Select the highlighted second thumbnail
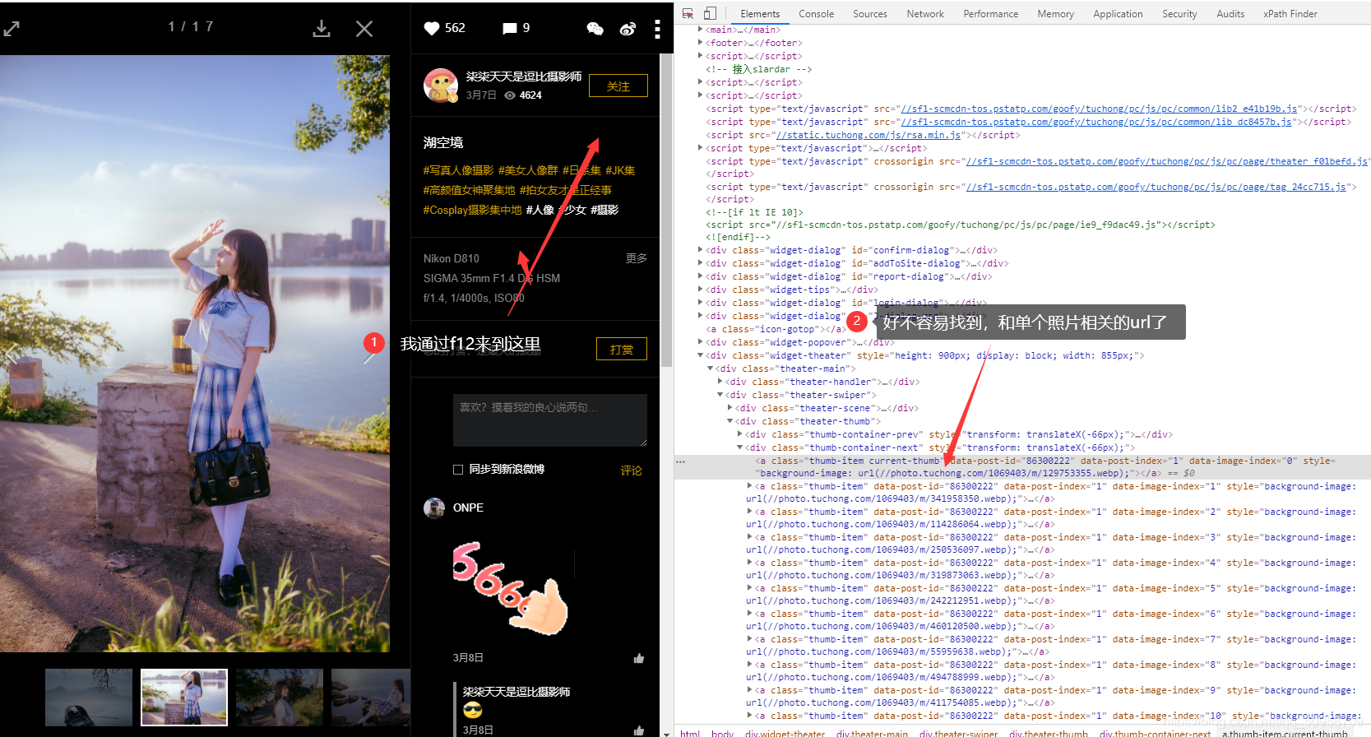 184,697
